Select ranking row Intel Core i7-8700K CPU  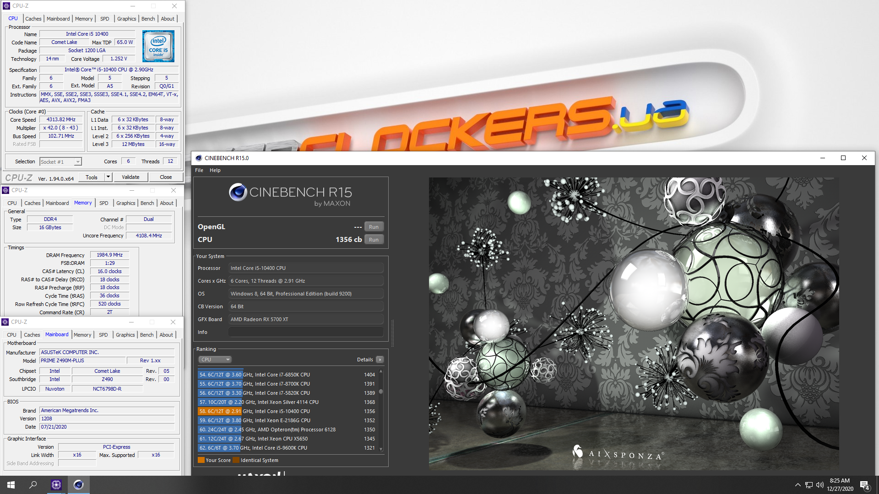287,384
